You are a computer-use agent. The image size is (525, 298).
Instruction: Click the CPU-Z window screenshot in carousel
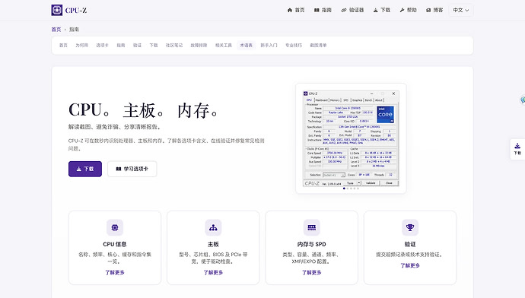[x=351, y=138]
